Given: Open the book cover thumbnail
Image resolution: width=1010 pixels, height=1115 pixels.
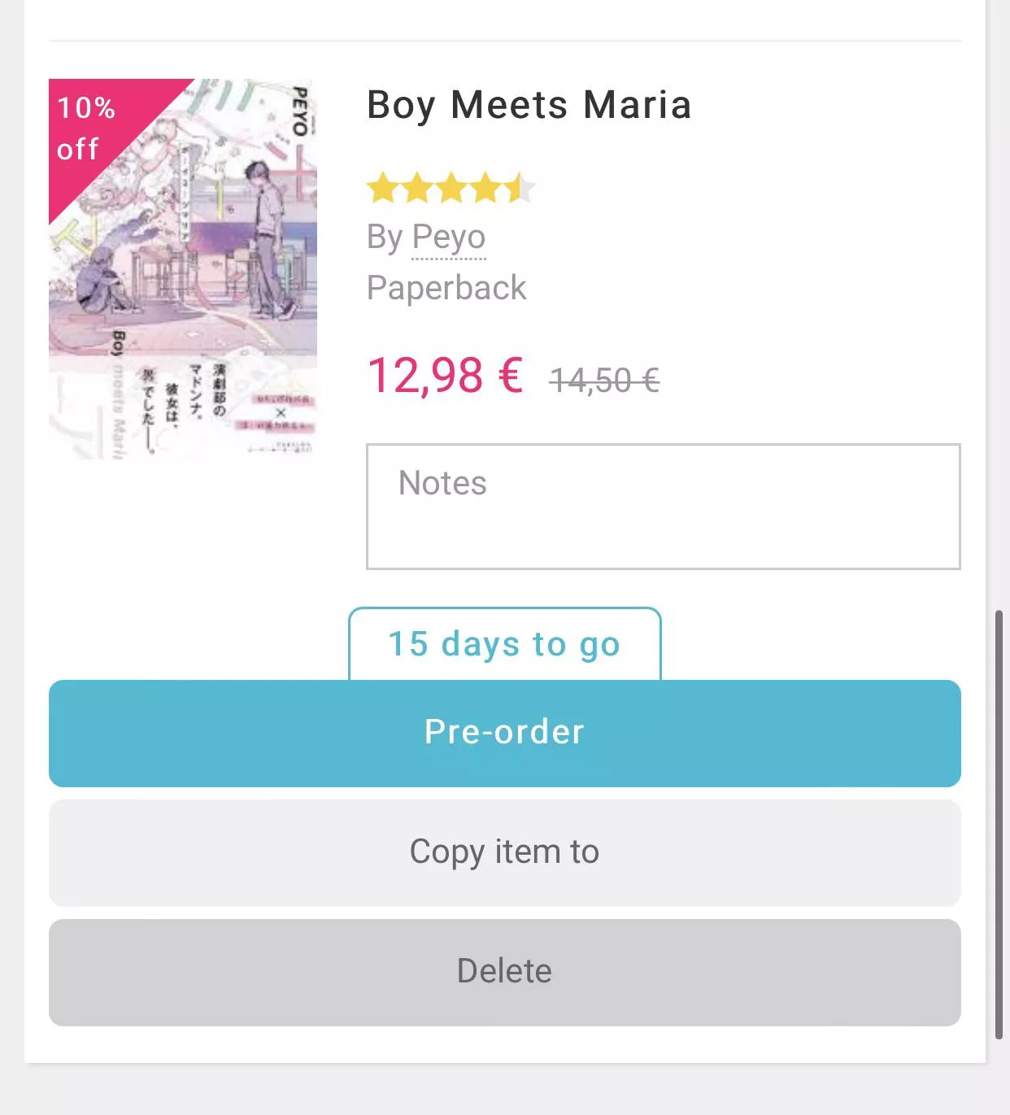Looking at the screenshot, I should (184, 268).
